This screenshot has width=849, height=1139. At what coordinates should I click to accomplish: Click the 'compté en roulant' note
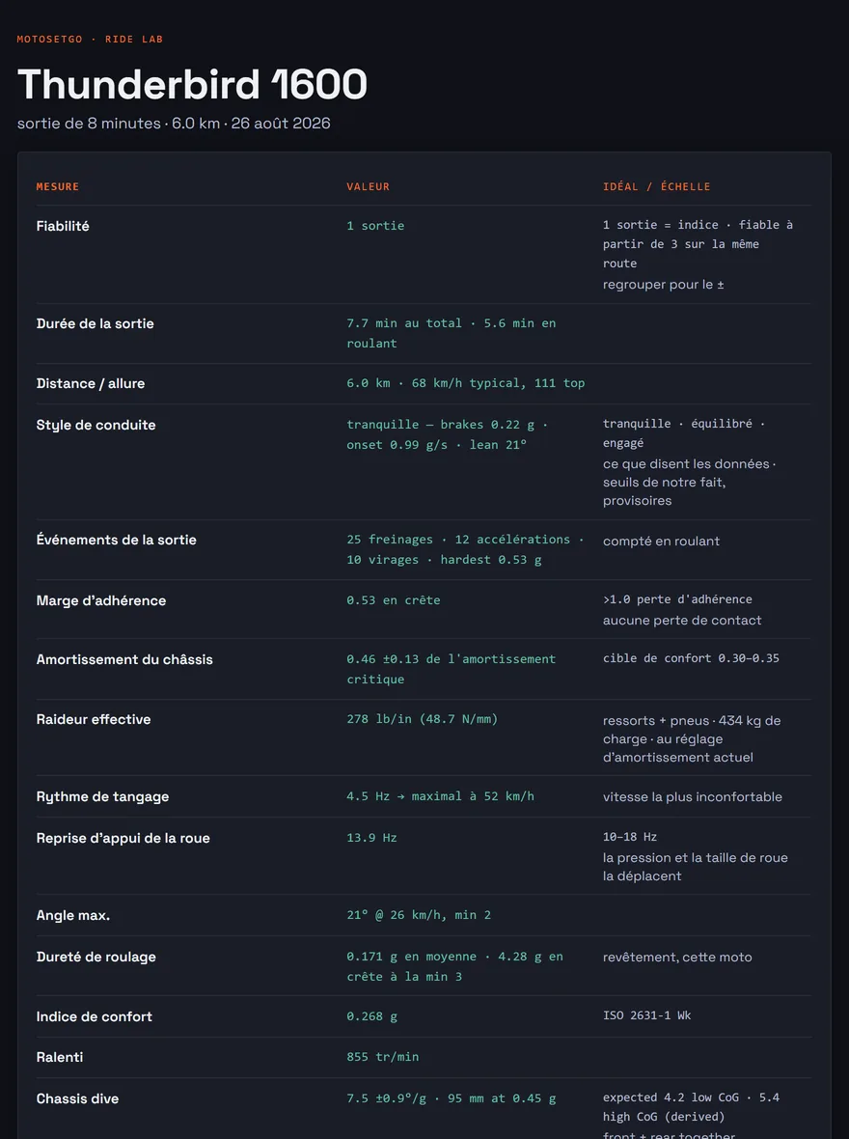(661, 542)
